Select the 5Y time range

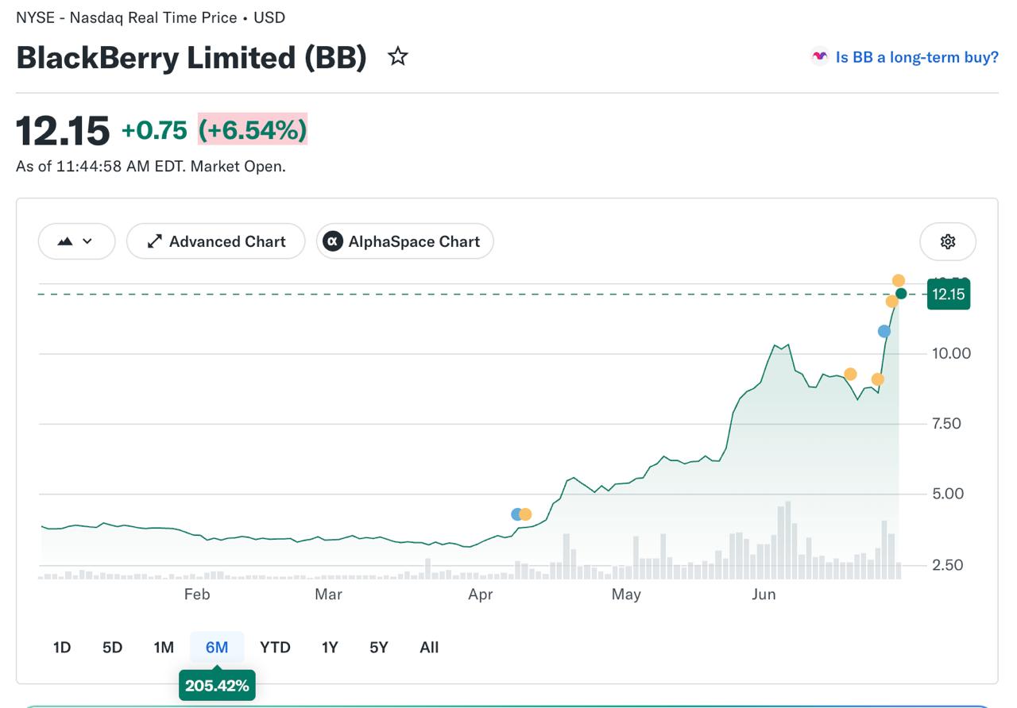tap(379, 648)
